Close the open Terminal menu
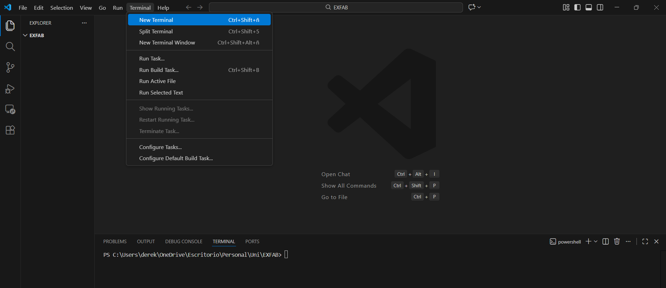The height and width of the screenshot is (288, 666). click(140, 8)
